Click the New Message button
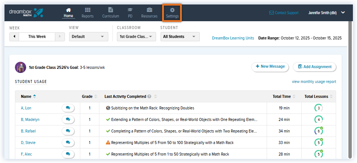Image resolution: width=357 pixels, height=163 pixels. tap(270, 67)
